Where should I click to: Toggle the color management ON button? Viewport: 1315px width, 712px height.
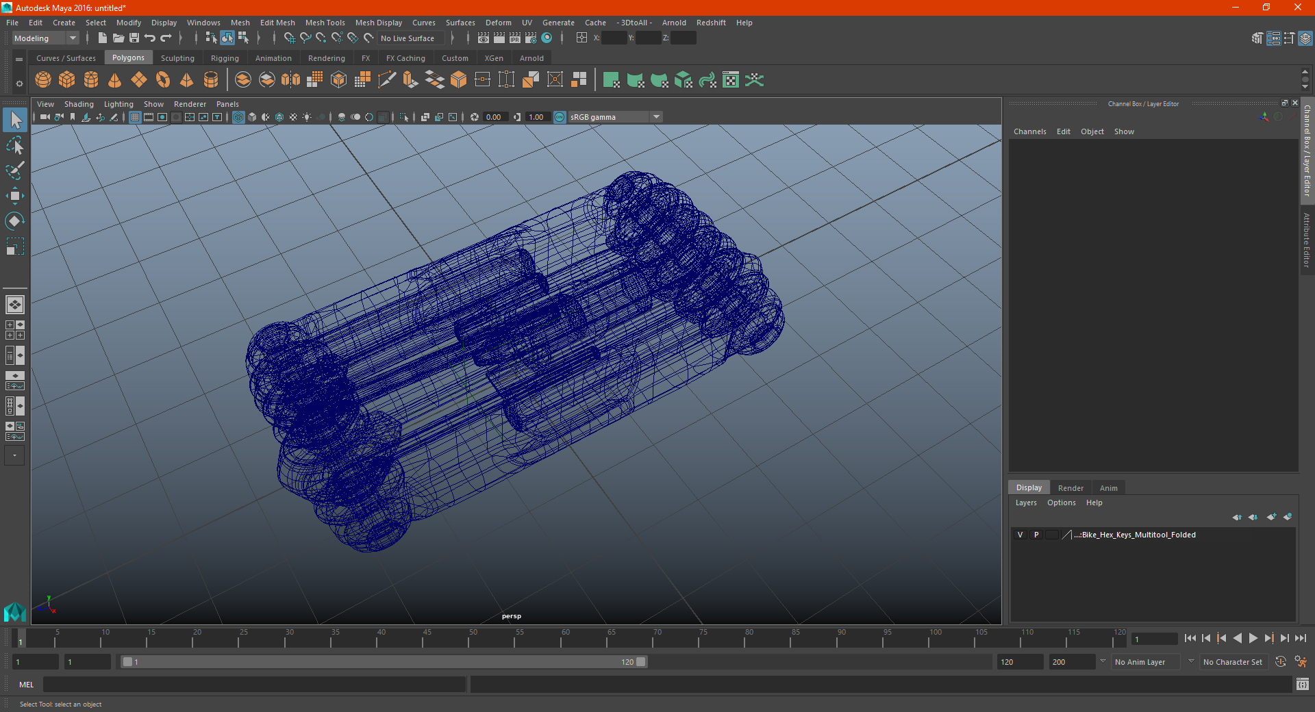click(x=560, y=117)
